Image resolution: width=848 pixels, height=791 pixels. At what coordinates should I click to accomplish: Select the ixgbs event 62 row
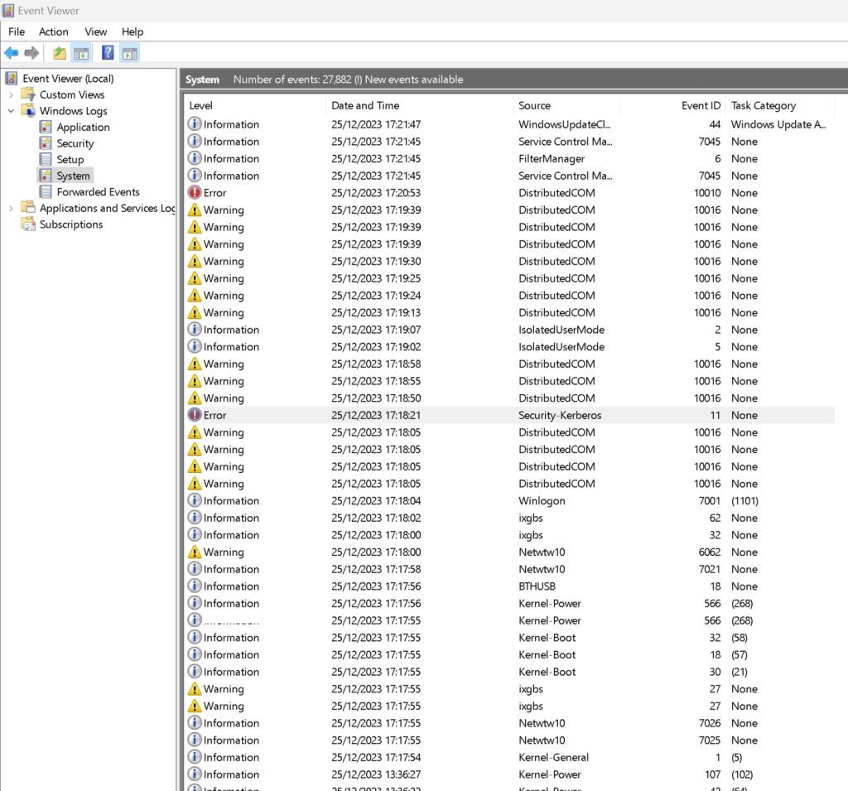[510, 518]
